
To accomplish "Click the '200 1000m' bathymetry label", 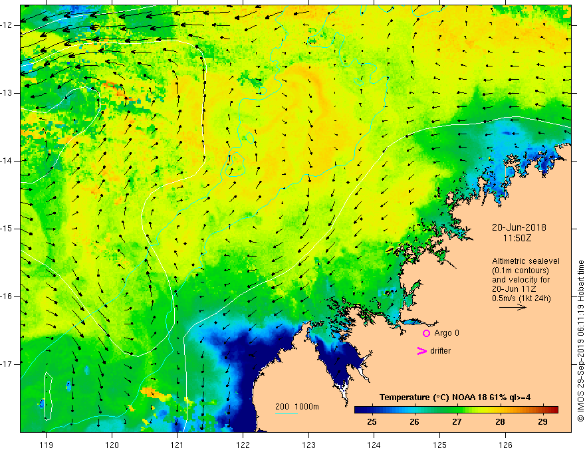I will tap(297, 407).
